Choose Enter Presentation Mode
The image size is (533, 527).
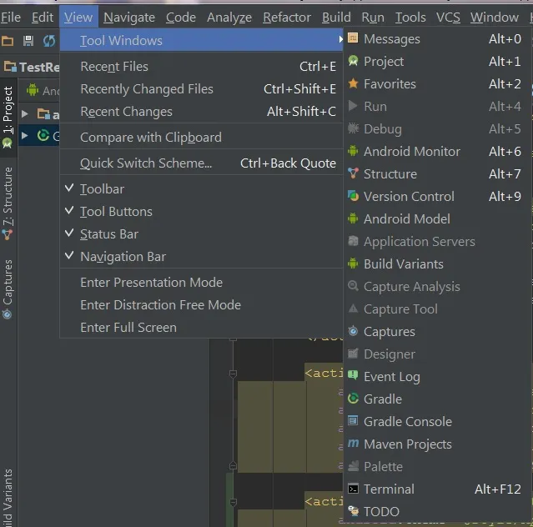click(201, 283)
